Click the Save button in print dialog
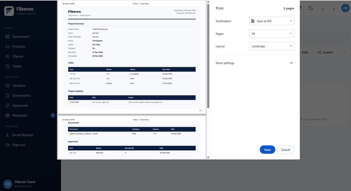Screen dimensions: 351x191 click(x=267, y=150)
